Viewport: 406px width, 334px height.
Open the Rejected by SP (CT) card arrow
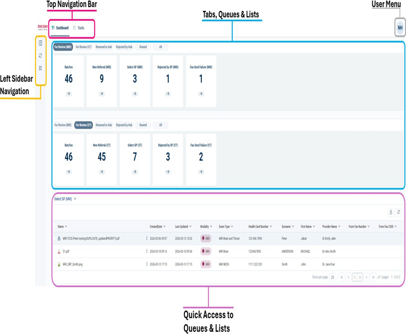click(168, 172)
